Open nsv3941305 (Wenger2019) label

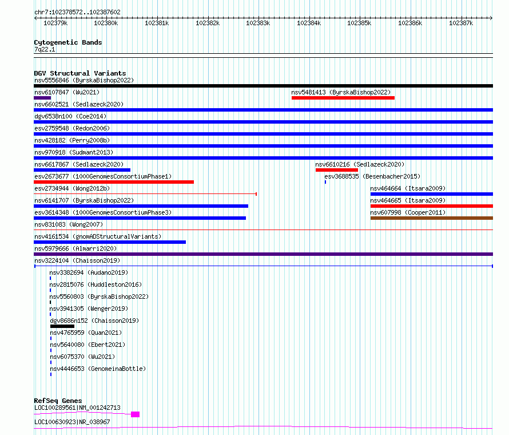[89, 309]
